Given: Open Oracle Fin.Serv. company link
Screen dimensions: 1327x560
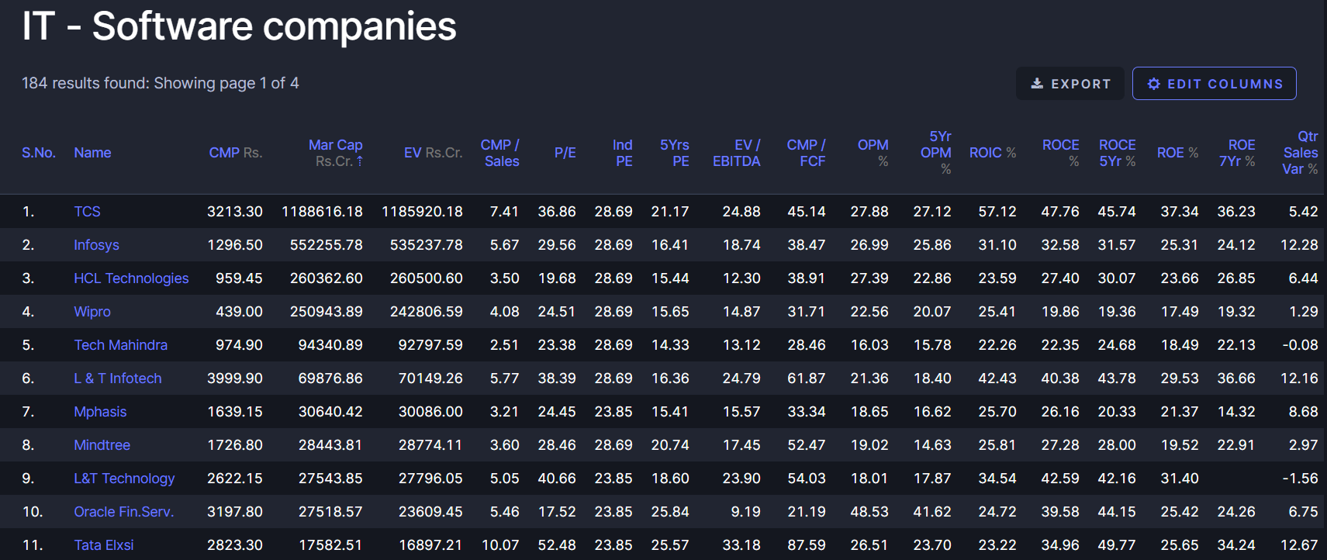Looking at the screenshot, I should (123, 512).
